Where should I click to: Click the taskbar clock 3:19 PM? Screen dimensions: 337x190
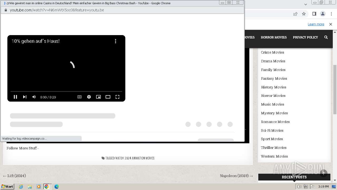pyautogui.click(x=324, y=187)
